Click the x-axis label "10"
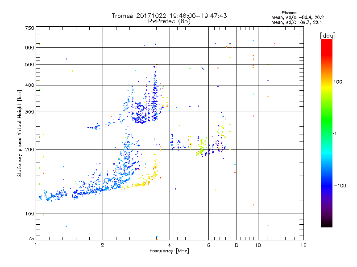 (258, 245)
